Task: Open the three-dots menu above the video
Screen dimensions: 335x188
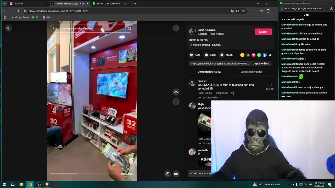Action: click(176, 28)
